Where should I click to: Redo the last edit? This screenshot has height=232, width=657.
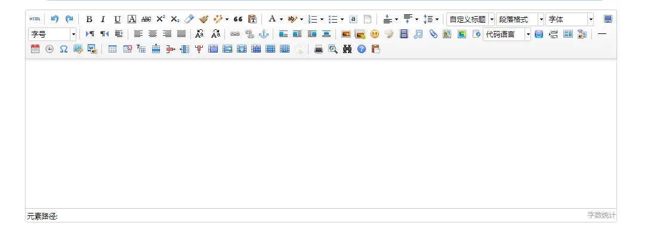tap(69, 19)
